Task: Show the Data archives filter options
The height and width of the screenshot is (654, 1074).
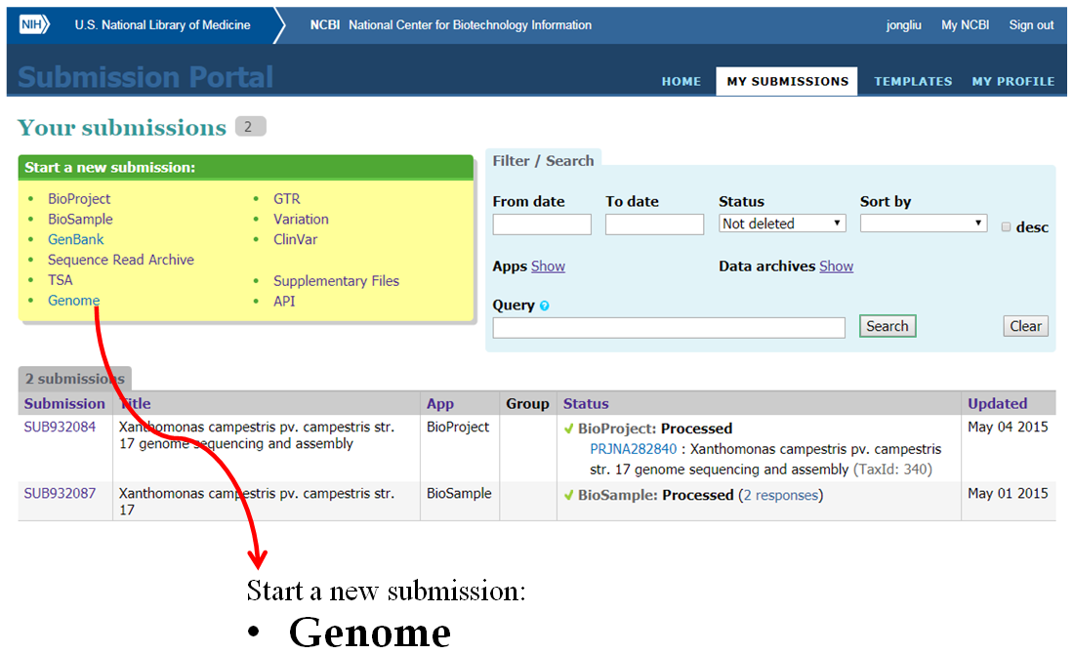Action: pyautogui.click(x=837, y=266)
